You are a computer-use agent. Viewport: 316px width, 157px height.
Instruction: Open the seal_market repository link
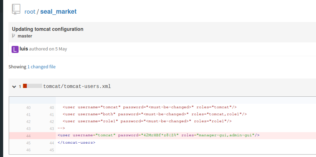click(58, 12)
